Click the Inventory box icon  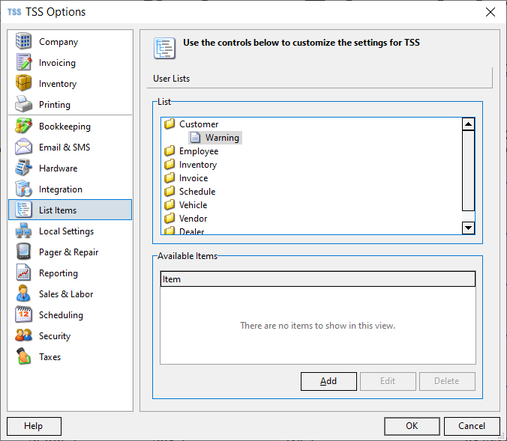coord(23,83)
